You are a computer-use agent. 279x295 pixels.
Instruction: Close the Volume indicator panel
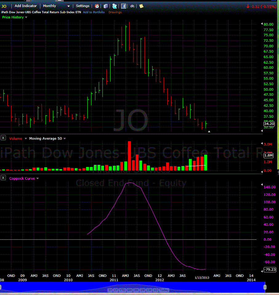(x=3, y=138)
